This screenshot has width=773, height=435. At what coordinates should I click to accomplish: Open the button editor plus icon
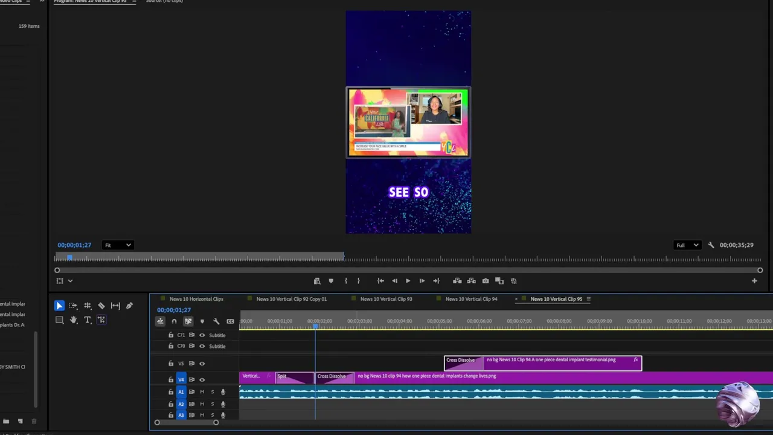[754, 281]
